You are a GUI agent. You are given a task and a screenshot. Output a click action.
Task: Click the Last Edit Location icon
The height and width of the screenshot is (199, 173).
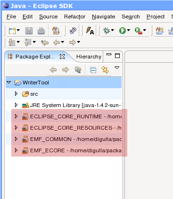coord(45,42)
